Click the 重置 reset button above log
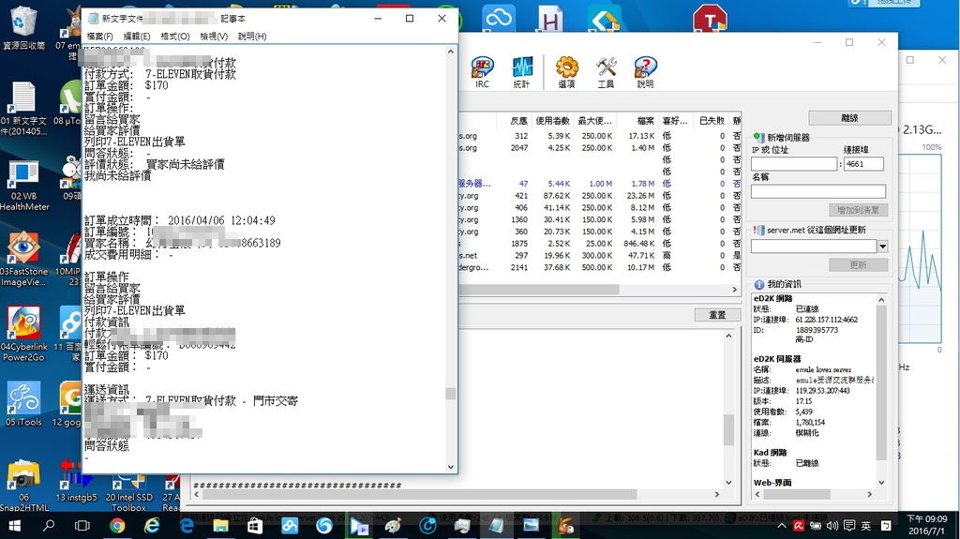Viewport: 960px width, 539px height. point(717,315)
